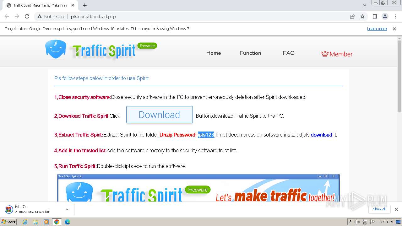Expand the ipts.7z download options arrow
This screenshot has width=402, height=226.
click(x=67, y=209)
